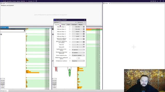The image size is (165, 92).
Task: Toggle Уведомление: совершение сделки switch
Action: coord(78,58)
